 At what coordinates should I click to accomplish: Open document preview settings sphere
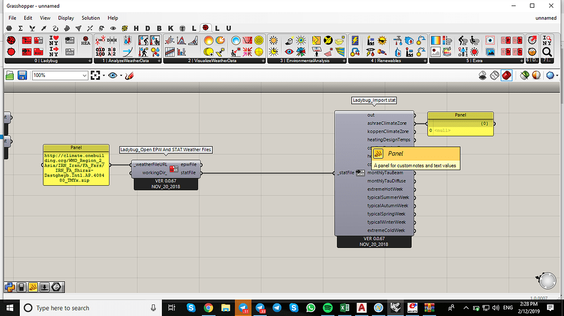point(550,75)
